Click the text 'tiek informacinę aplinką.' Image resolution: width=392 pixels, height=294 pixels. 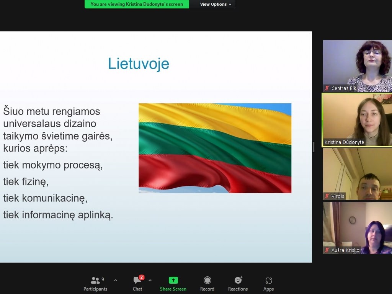pyautogui.click(x=58, y=215)
